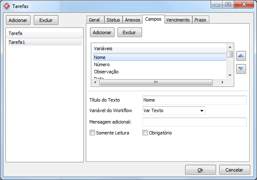This screenshot has height=180, width=257.
Task: Go to the Vencimento tab
Action: pyautogui.click(x=178, y=20)
